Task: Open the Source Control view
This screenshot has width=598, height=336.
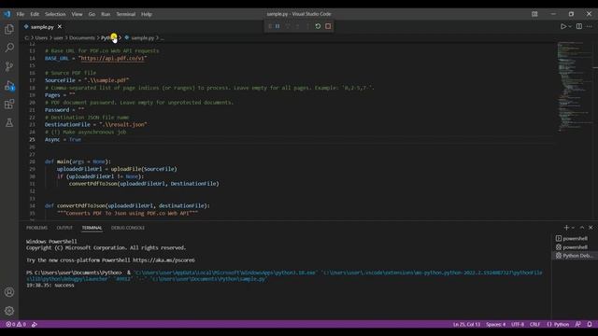Action: [x=9, y=66]
